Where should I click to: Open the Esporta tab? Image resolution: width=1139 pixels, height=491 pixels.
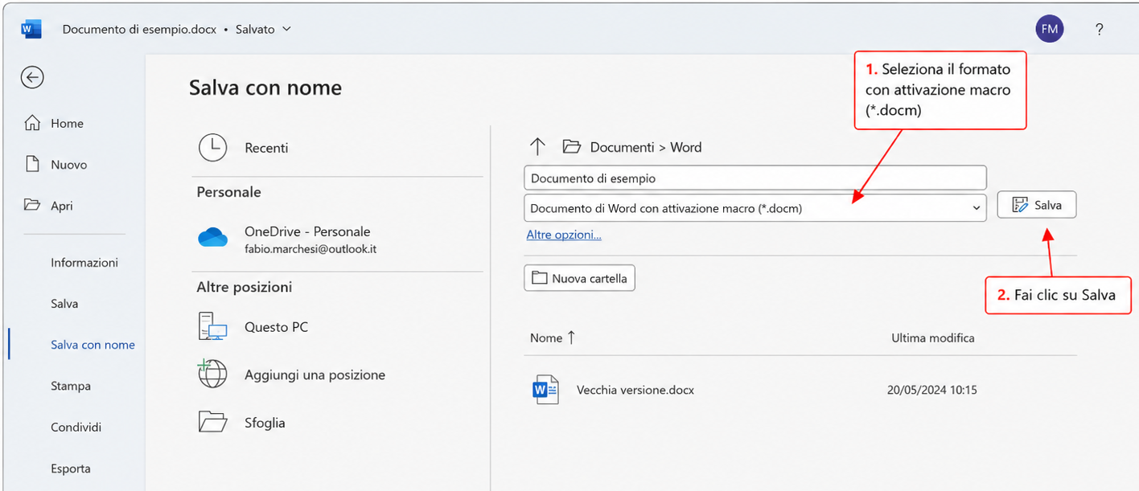click(71, 468)
